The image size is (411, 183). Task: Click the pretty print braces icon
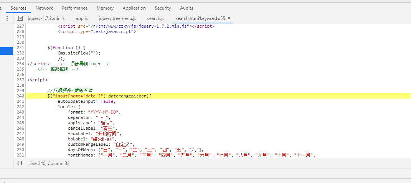point(20,163)
